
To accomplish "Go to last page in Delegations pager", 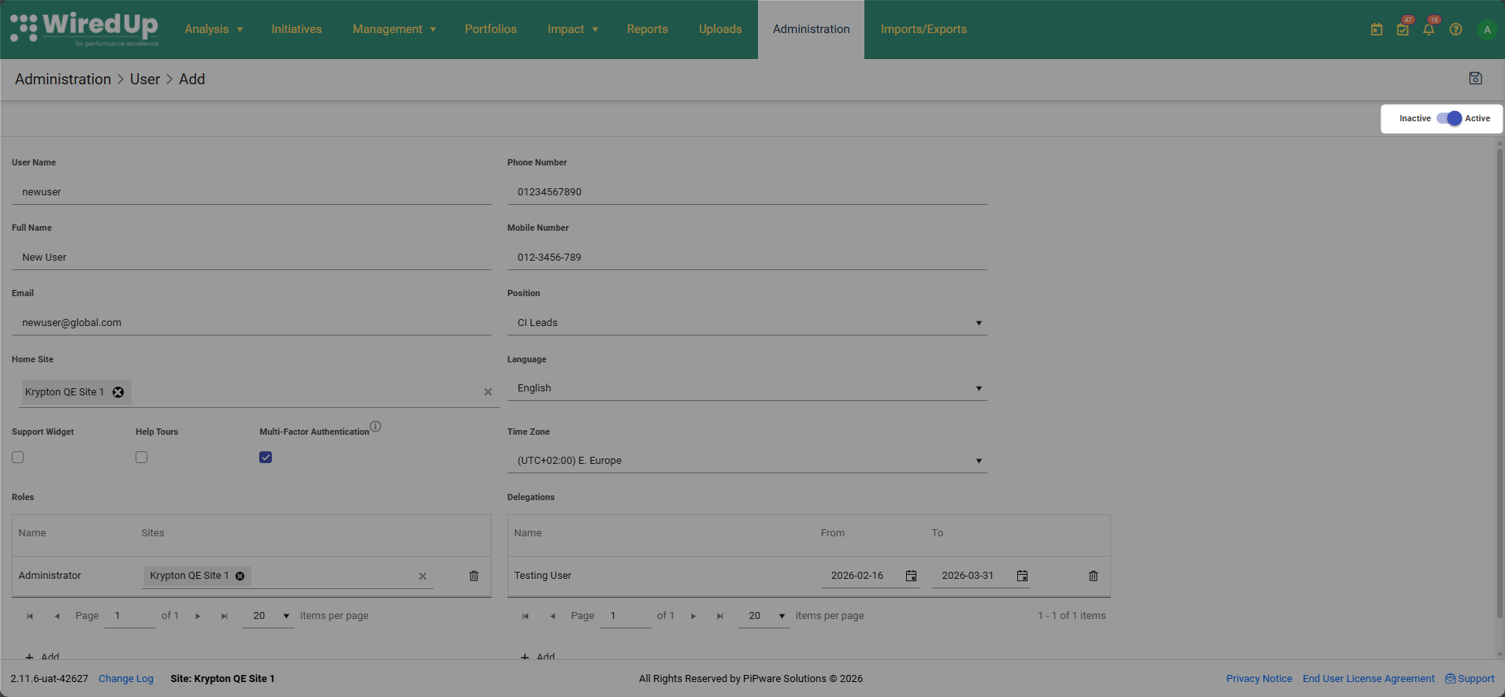I will (720, 616).
